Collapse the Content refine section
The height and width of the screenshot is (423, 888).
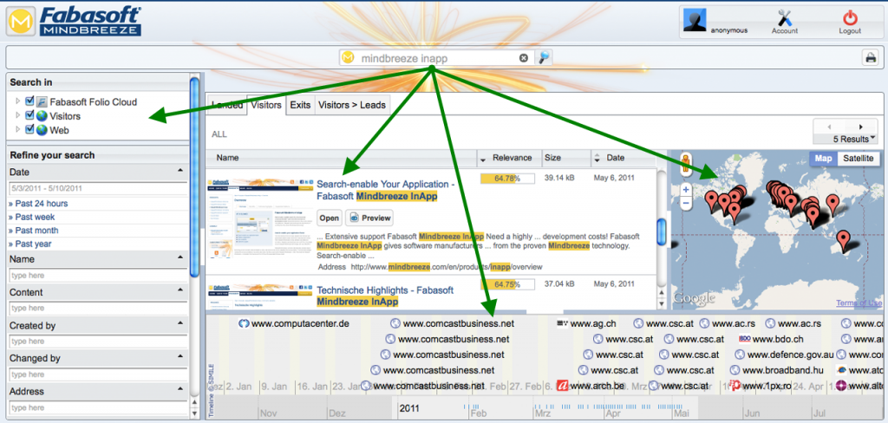180,290
